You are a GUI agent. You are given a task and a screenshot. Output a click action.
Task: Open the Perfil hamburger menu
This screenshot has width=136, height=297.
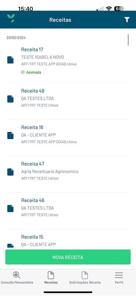tap(119, 278)
